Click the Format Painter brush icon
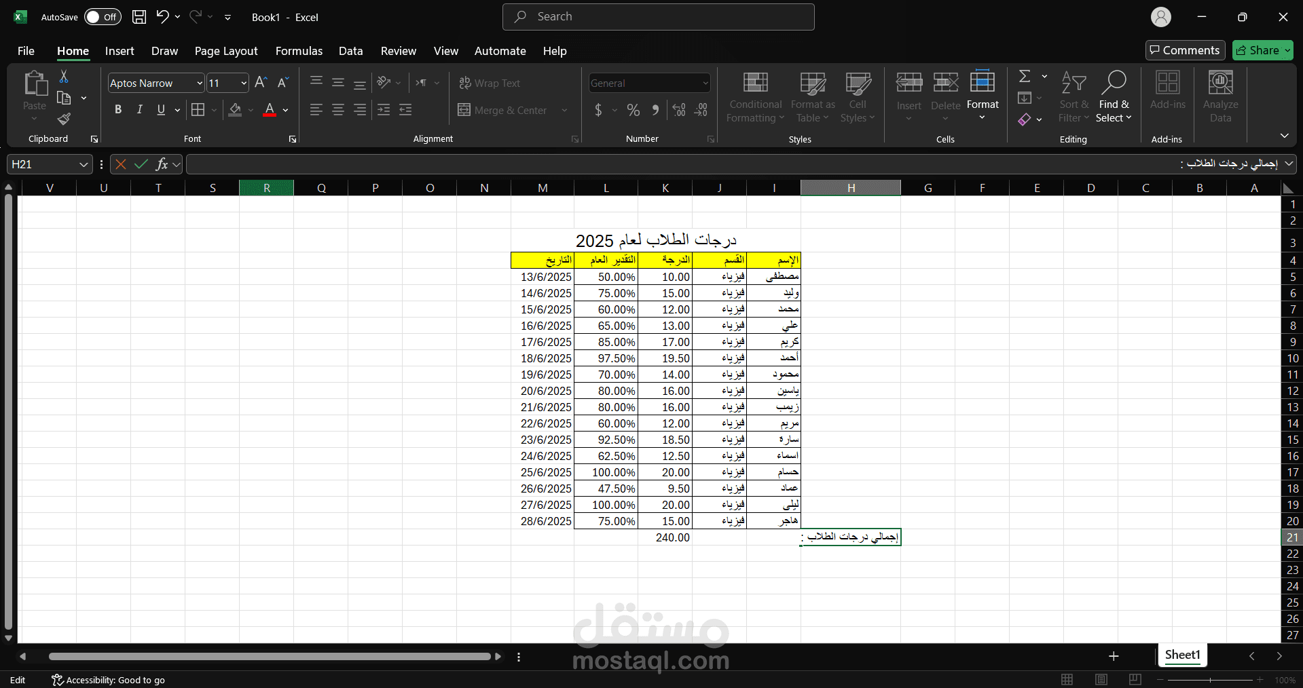Viewport: 1303px width, 688px height. (64, 119)
